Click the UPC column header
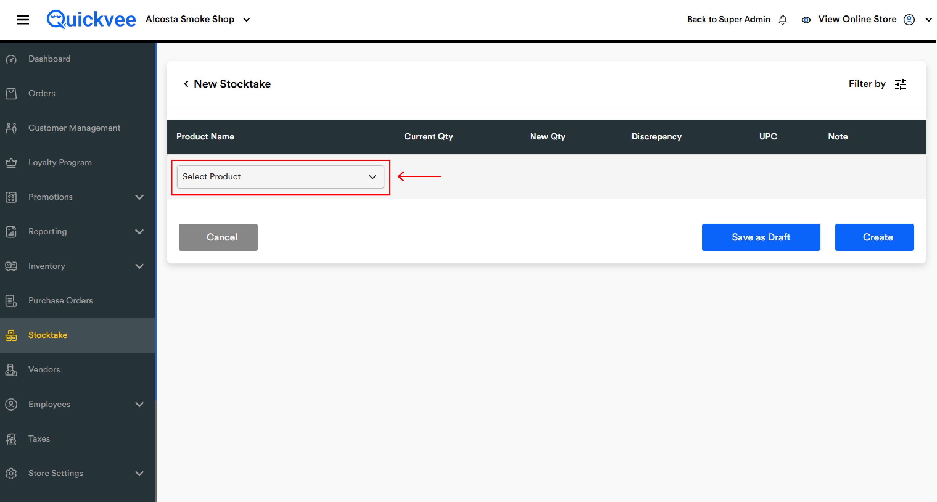Image resolution: width=937 pixels, height=502 pixels. 768,137
